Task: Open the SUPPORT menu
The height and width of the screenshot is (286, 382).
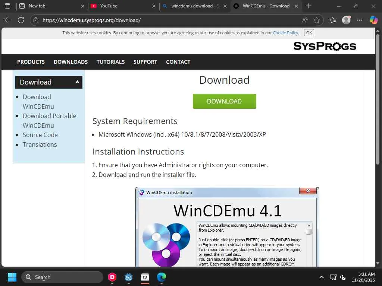Action: point(145,62)
